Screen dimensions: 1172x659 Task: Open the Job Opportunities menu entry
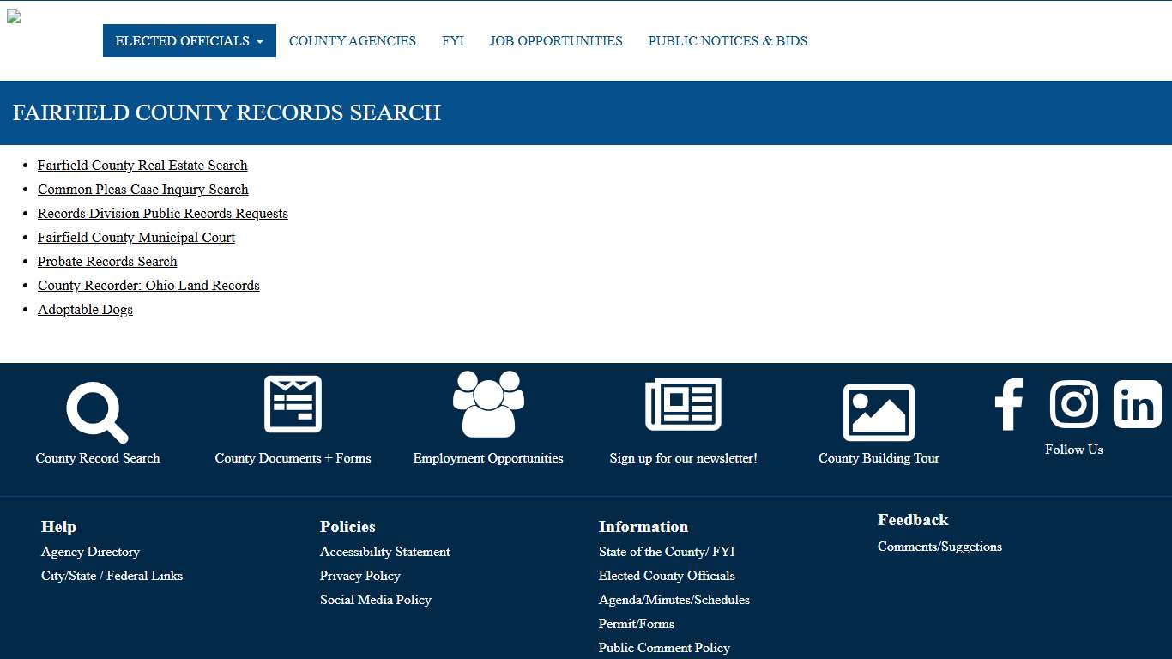click(x=556, y=40)
